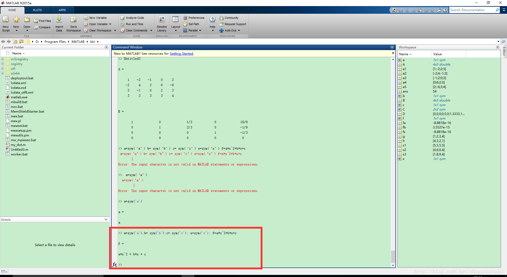Open the vertical Editor tab
507x277 pixels.
(504, 51)
